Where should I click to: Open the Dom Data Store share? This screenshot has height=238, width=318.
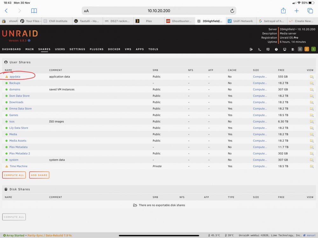click(19, 96)
